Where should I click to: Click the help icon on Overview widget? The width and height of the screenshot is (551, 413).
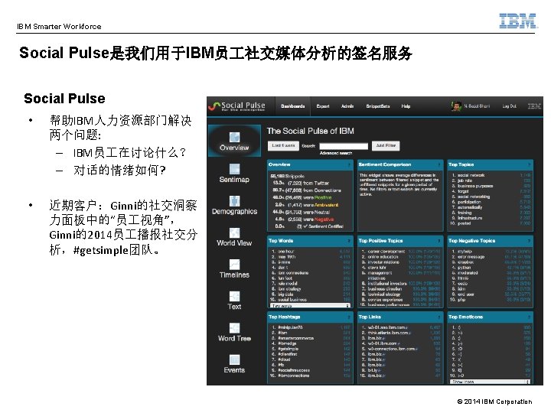(x=349, y=164)
